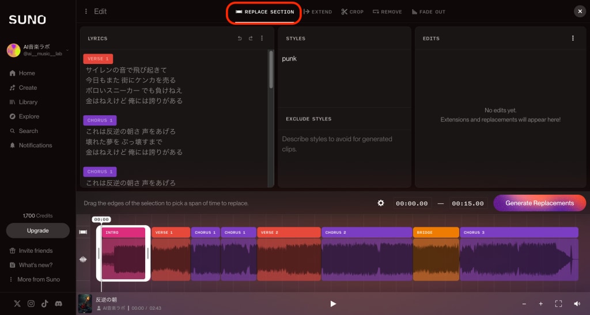The image size is (590, 315).
Task: Click the Styles field containing punk
Action: pos(345,78)
